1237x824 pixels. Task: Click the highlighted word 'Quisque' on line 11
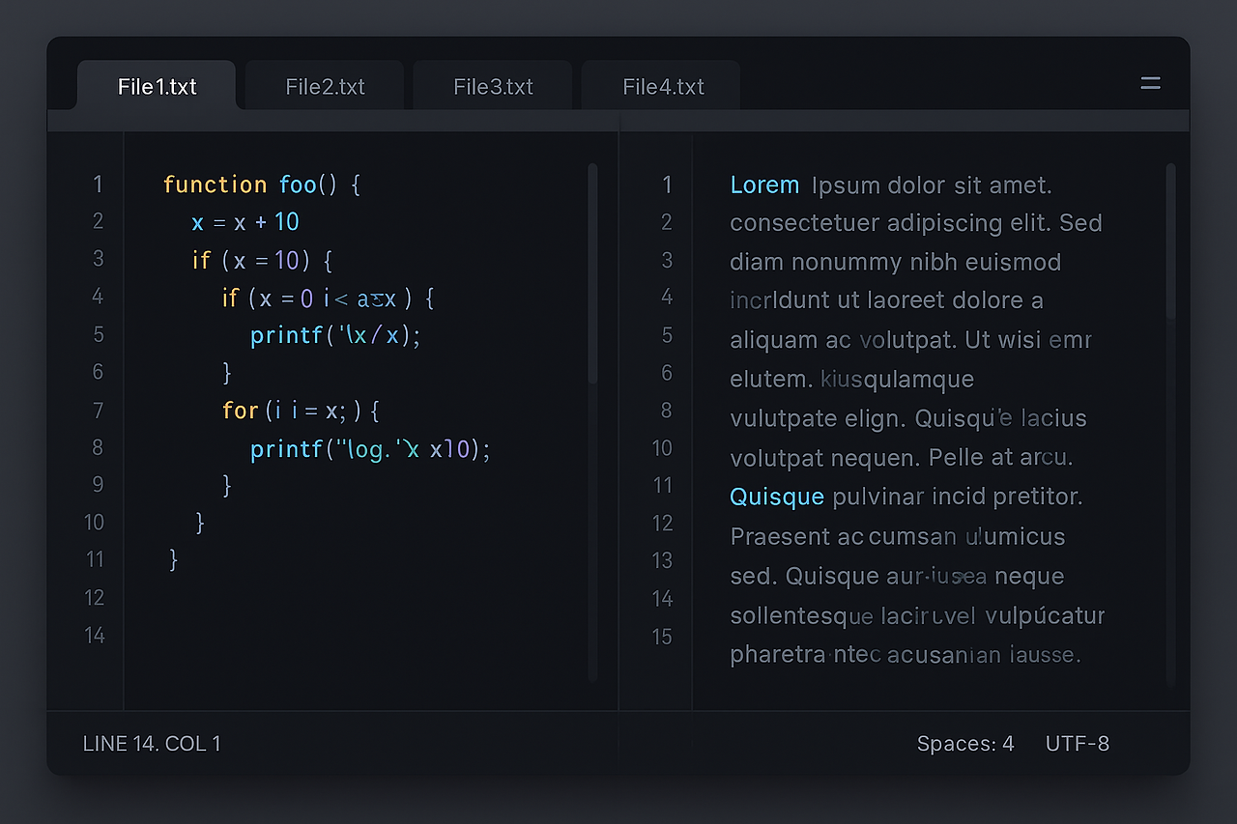777,497
